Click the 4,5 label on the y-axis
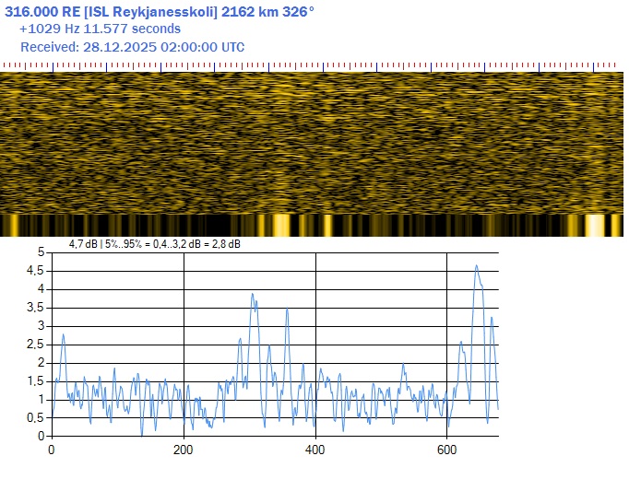The image size is (629, 491). [35, 270]
